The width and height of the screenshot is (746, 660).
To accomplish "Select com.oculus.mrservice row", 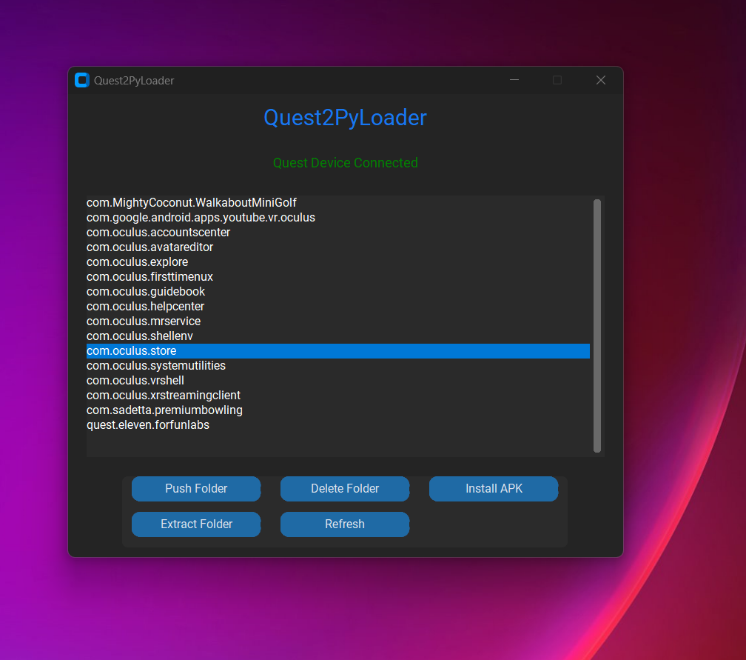I will 337,321.
